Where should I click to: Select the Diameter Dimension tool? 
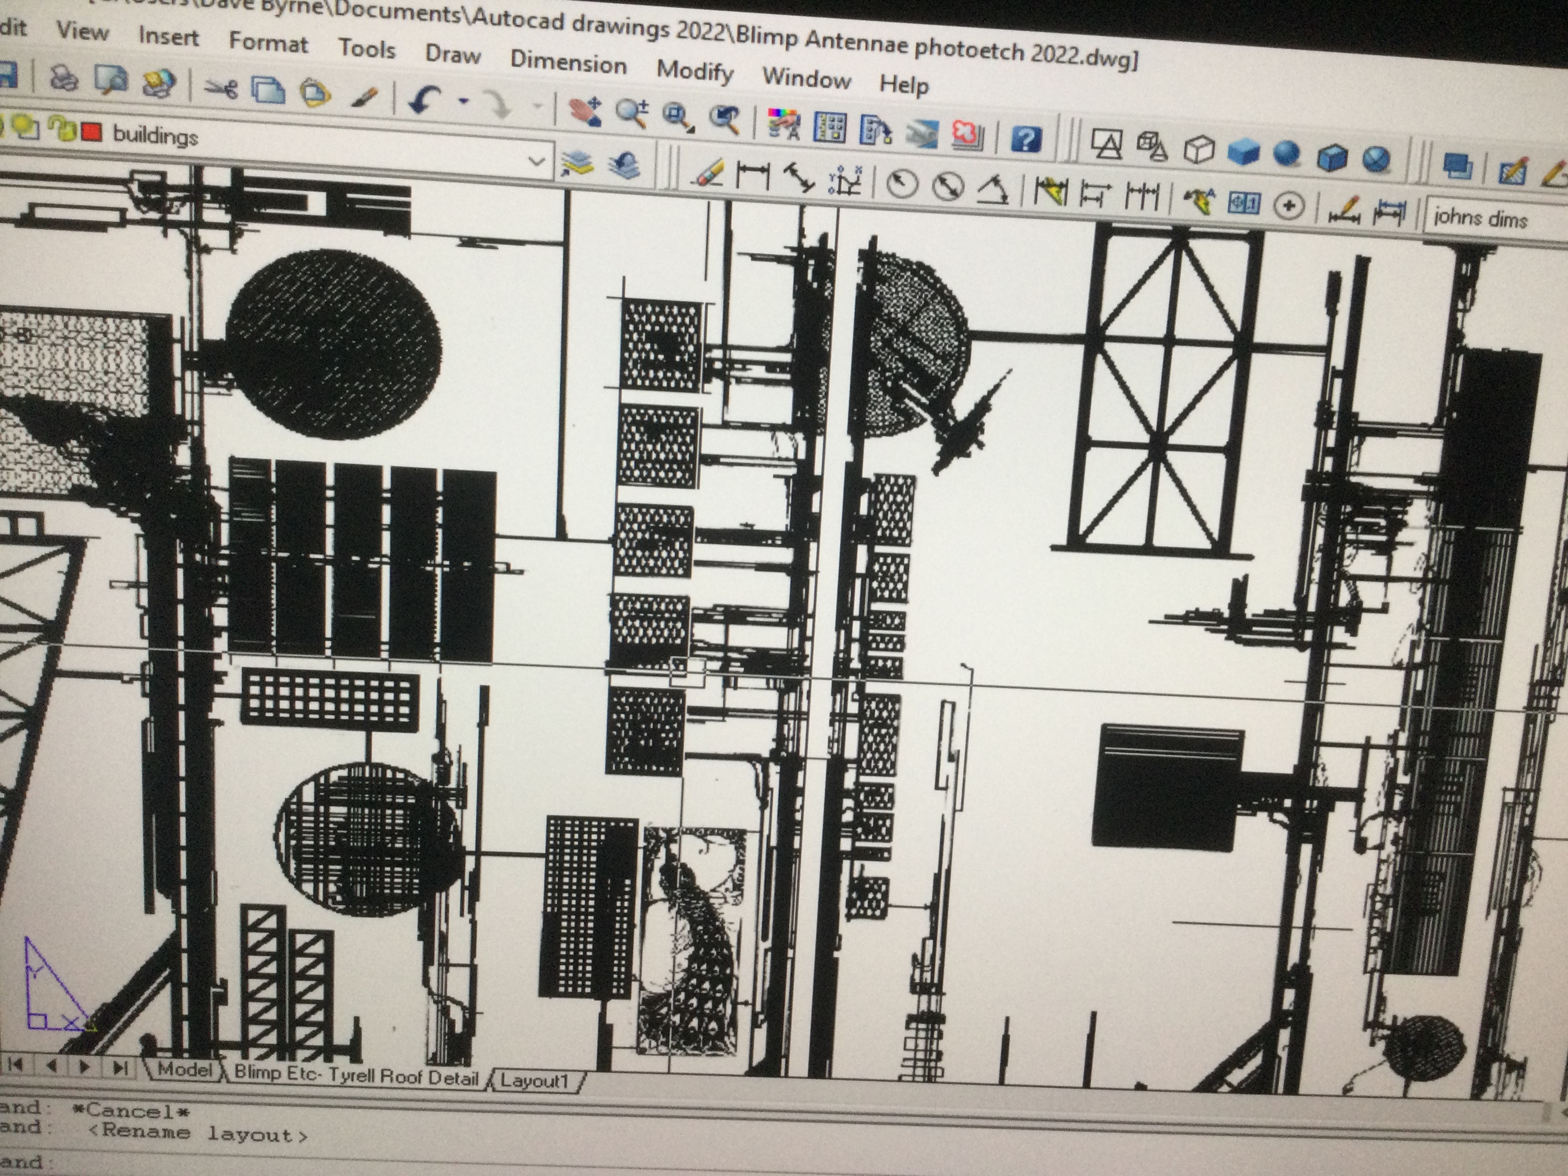(x=948, y=187)
